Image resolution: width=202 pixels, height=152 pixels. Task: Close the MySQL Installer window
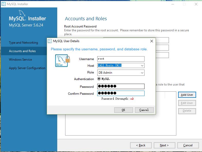(x=196, y=4)
